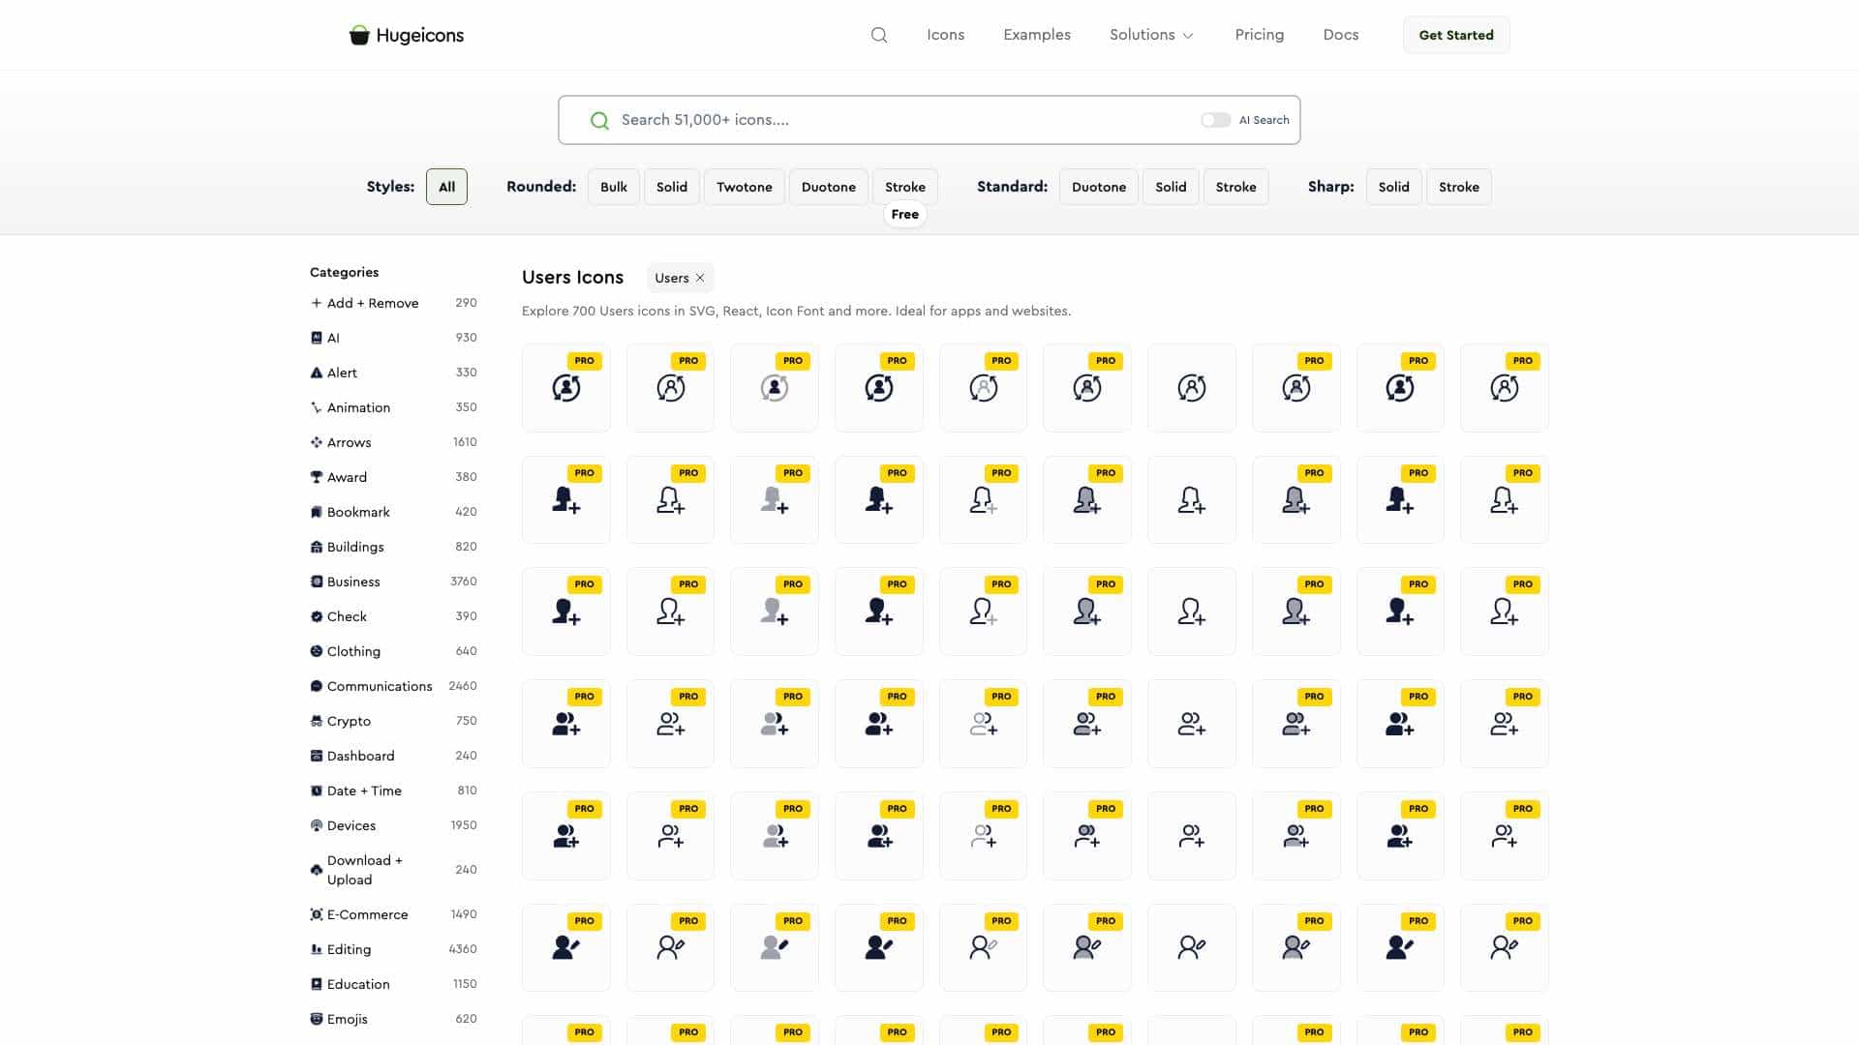
Task: Remove the Users filter tag
Action: coord(700,278)
